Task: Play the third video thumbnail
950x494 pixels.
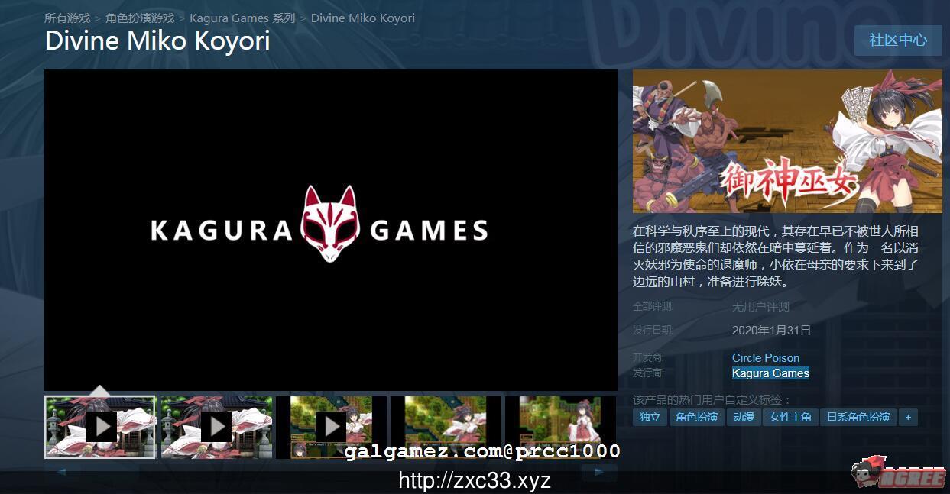Action: pos(331,426)
